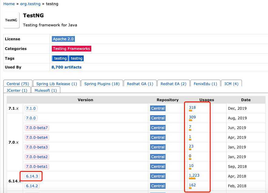The width and height of the screenshot is (268, 193).
Task: Switch to ICM (4) tab
Action: click(231, 84)
